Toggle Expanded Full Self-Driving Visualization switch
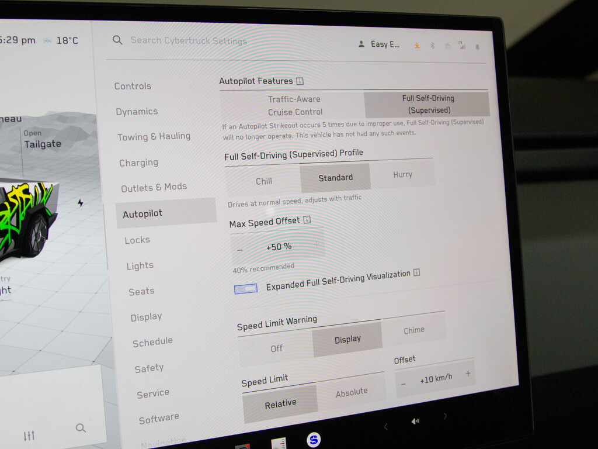The height and width of the screenshot is (449, 598). point(246,289)
